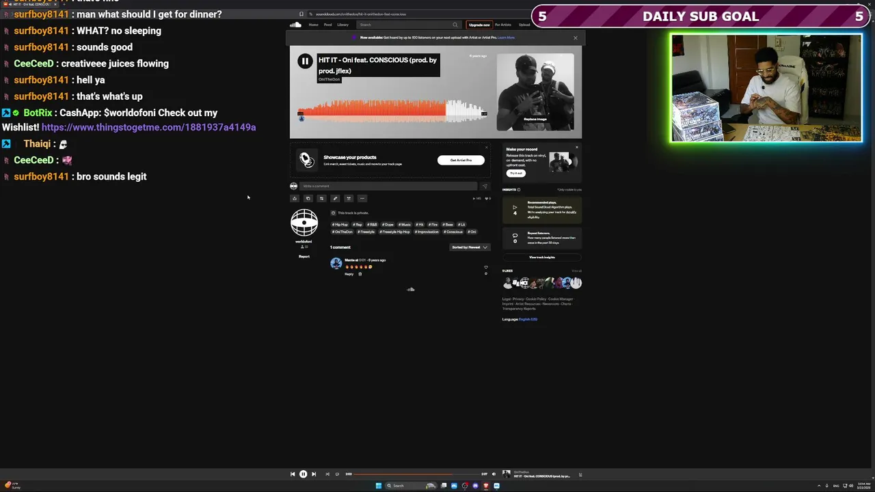The width and height of the screenshot is (875, 492).
Task: Click View track insights button
Action: 542,257
